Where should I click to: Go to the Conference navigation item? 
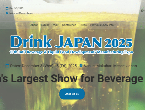[69, 25]
